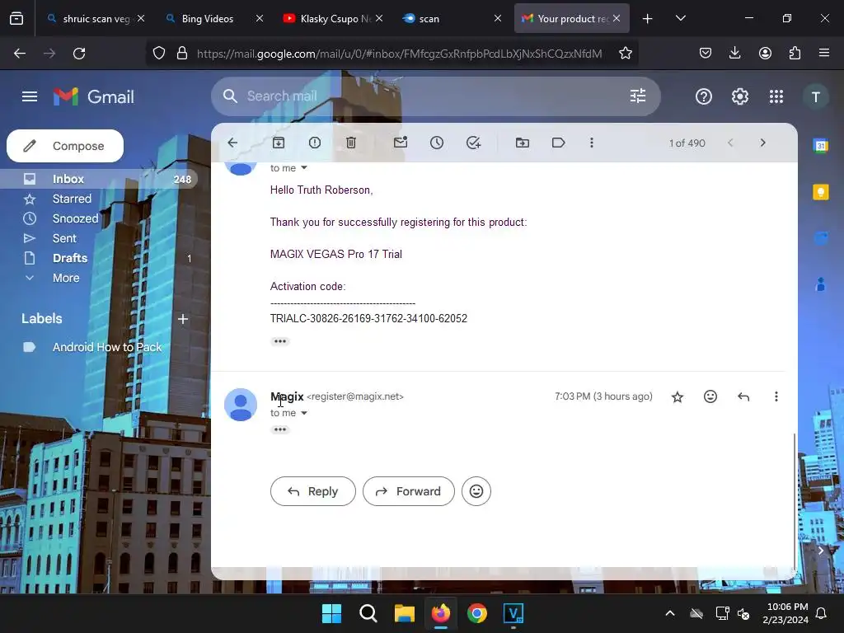Expand hidden side panel arrow
Viewport: 844px width, 633px height.
pos(820,551)
